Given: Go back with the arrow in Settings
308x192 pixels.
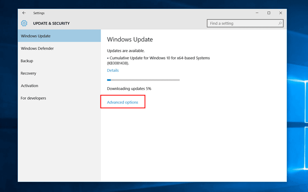Looking at the screenshot, I should [24, 13].
